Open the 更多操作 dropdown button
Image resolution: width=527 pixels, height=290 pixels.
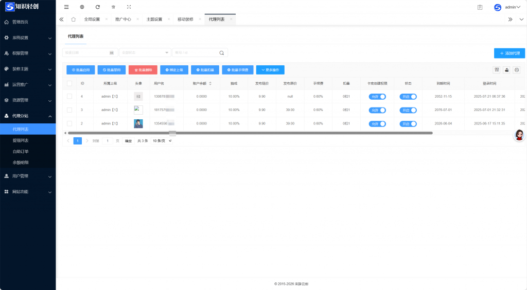point(270,70)
